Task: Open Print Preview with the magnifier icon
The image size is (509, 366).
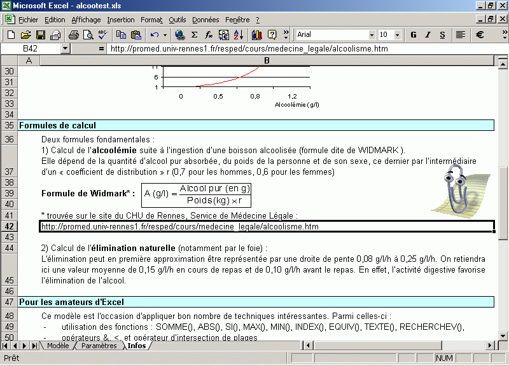Action: click(x=88, y=35)
